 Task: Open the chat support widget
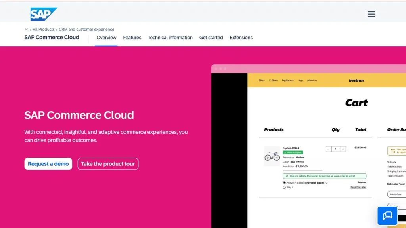387,216
